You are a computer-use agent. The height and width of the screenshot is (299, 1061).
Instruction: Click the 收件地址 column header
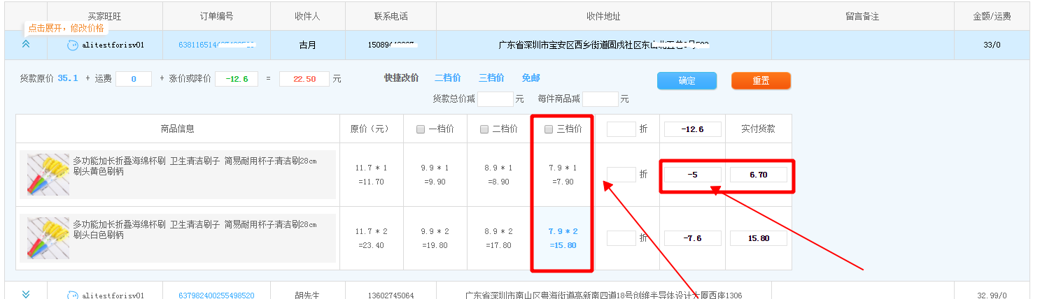coord(603,16)
